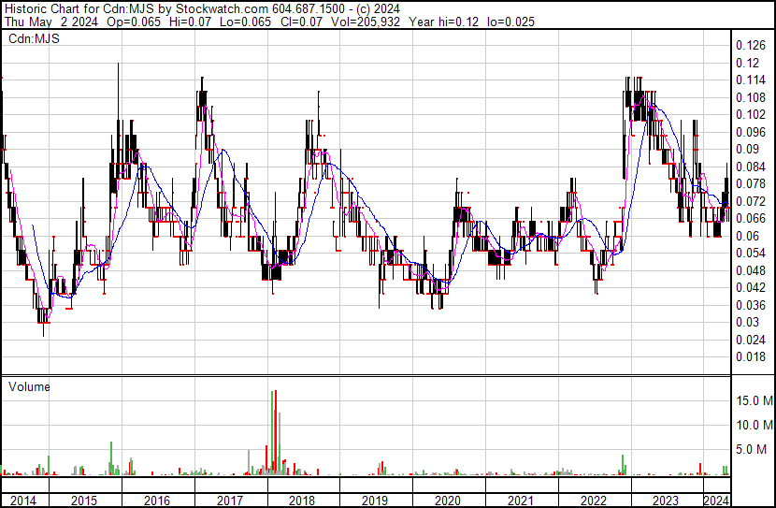Image resolution: width=776 pixels, height=508 pixels.
Task: Click the green volume spike in late 2022
Action: pyautogui.click(x=623, y=465)
